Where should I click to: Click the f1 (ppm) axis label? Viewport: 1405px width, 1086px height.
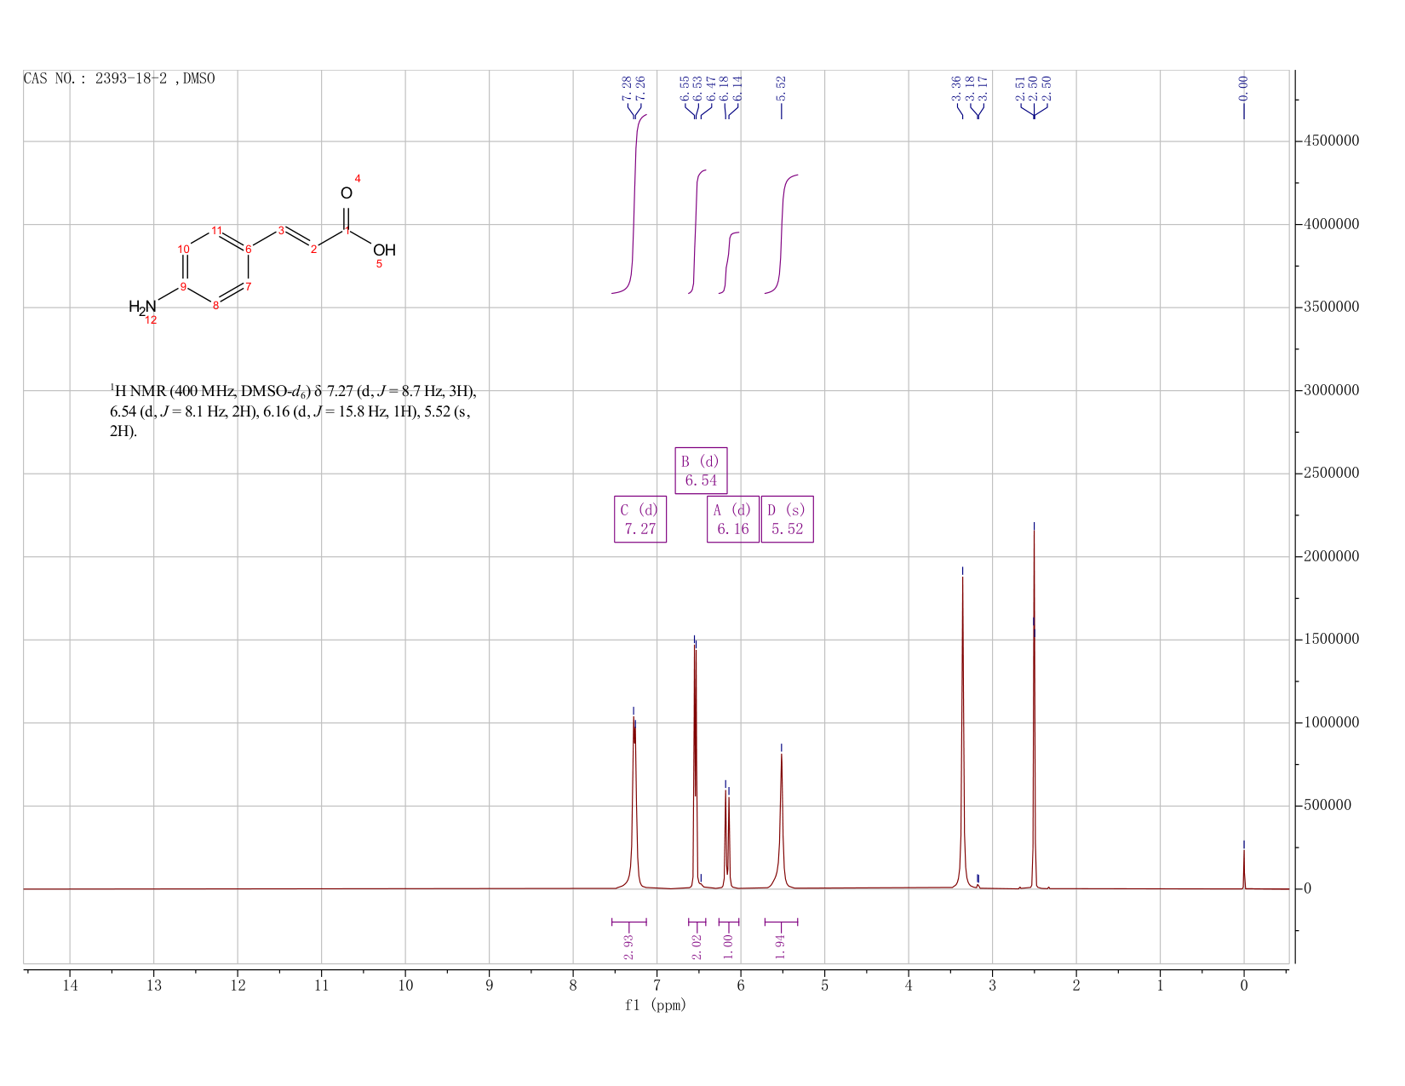[x=656, y=1005]
